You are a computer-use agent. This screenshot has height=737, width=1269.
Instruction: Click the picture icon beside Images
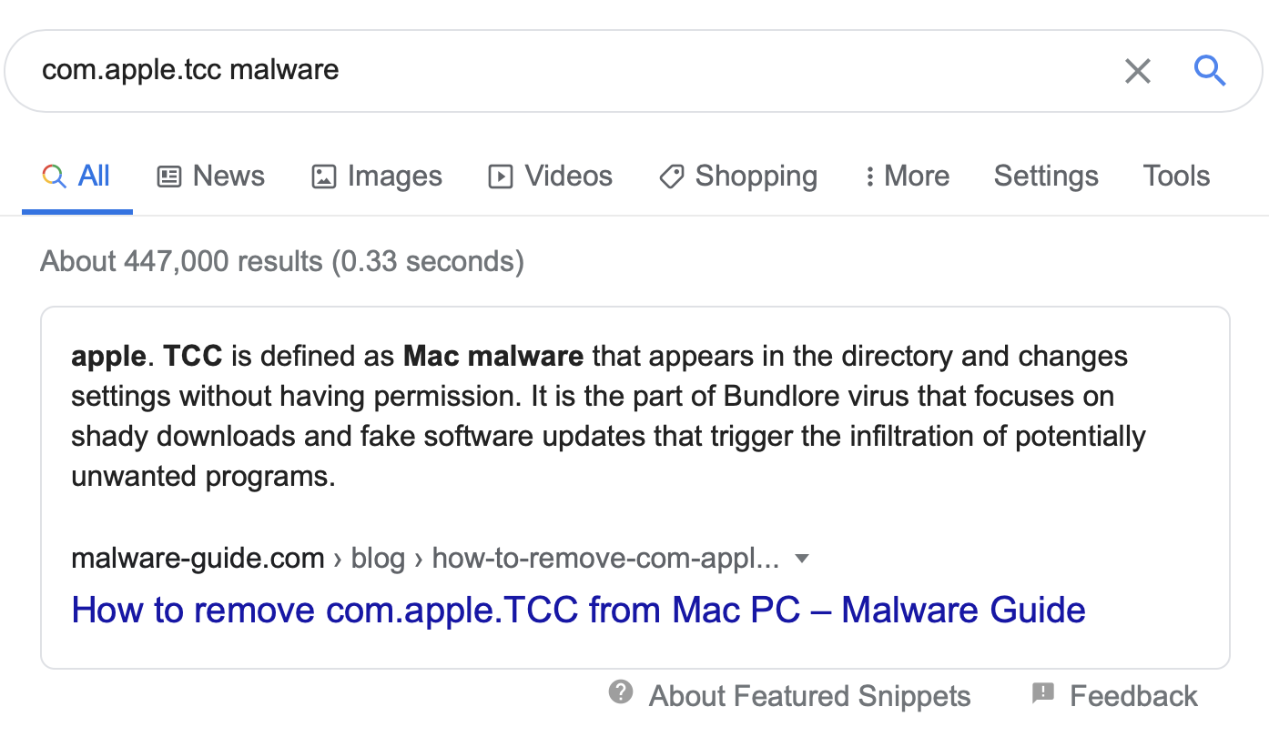[324, 177]
